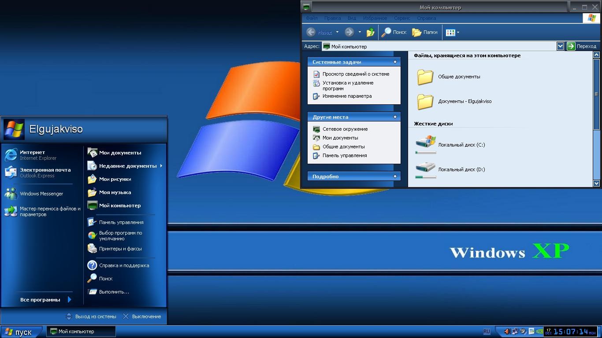Open the Файл menu
The width and height of the screenshot is (602, 338).
point(312,18)
